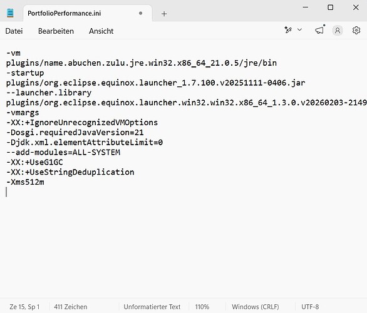Click the '-Djdk.xml.elementAttributeLimit=0' line

(x=85, y=143)
